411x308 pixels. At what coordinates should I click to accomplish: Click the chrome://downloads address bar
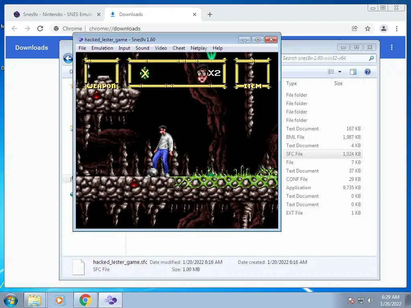point(199,28)
